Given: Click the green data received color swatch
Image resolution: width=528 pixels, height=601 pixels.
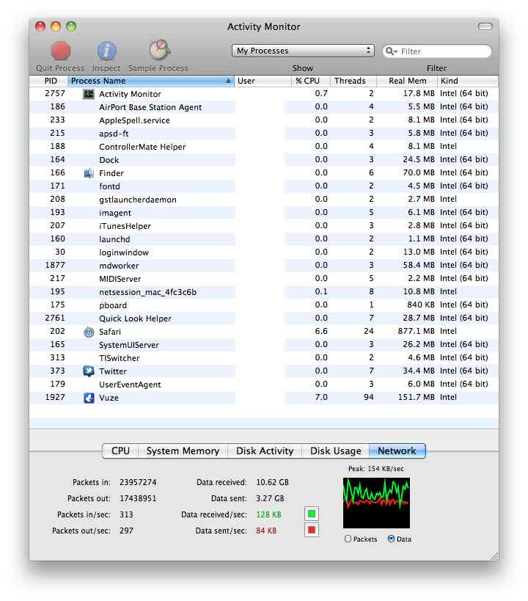Looking at the screenshot, I should coord(312,514).
